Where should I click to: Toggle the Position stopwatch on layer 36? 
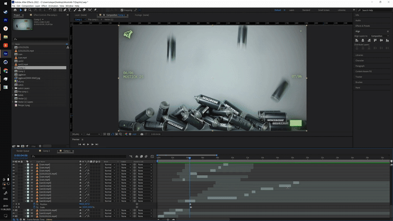pyautogui.click(x=34, y=204)
